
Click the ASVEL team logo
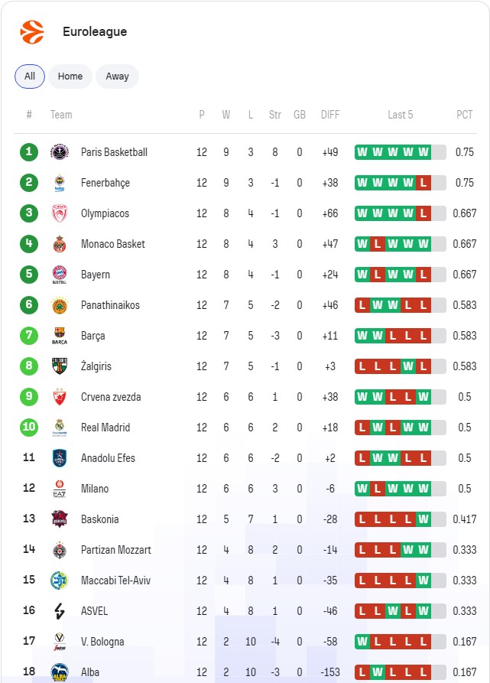(x=60, y=611)
